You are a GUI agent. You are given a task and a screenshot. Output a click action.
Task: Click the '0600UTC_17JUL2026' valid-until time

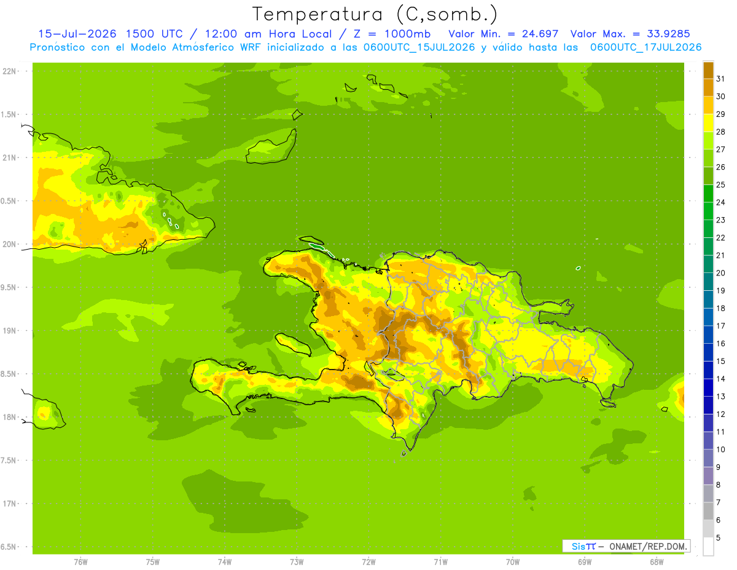[646, 47]
